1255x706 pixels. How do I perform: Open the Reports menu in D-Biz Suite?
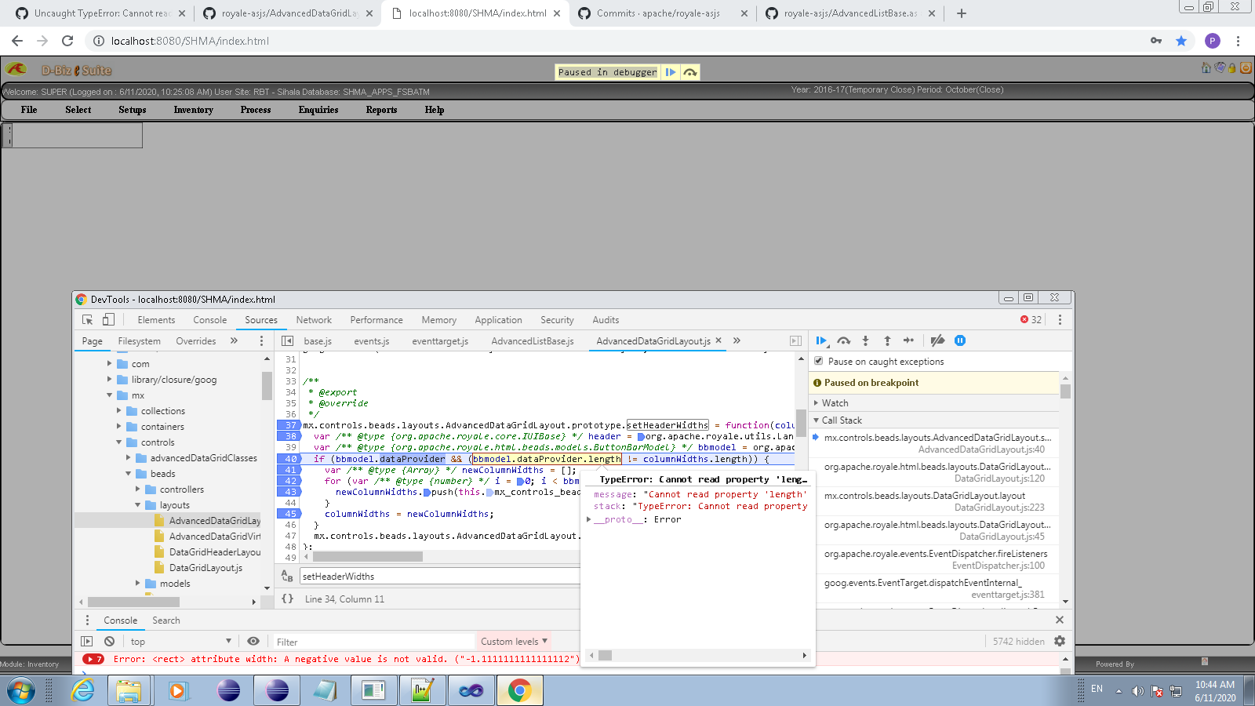381,110
